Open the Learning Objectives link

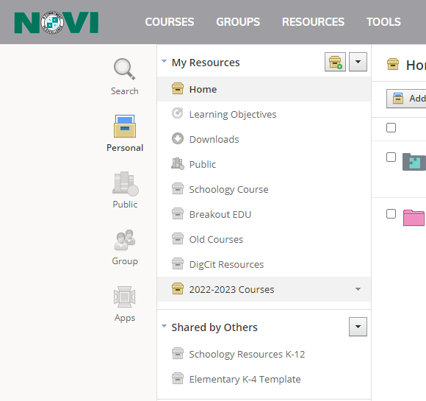(233, 114)
